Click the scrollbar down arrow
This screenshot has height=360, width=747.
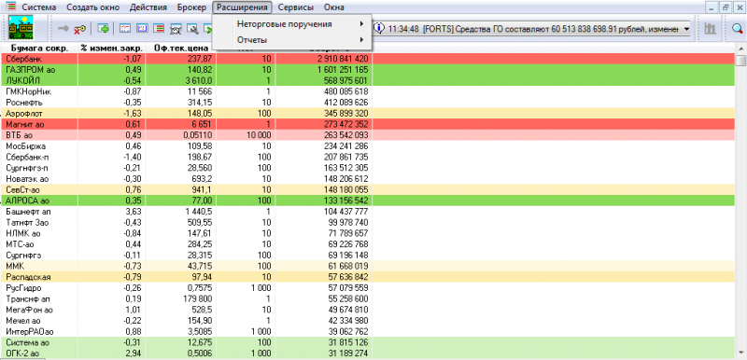(x=740, y=352)
